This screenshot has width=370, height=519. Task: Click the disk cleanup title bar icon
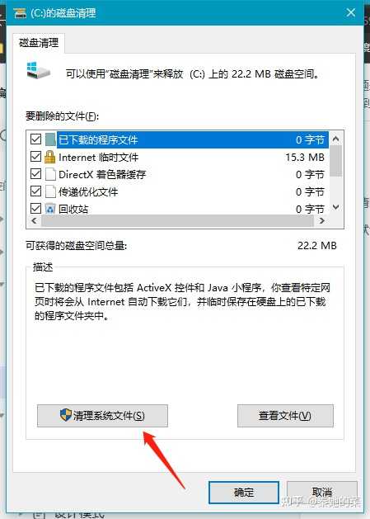click(x=20, y=13)
